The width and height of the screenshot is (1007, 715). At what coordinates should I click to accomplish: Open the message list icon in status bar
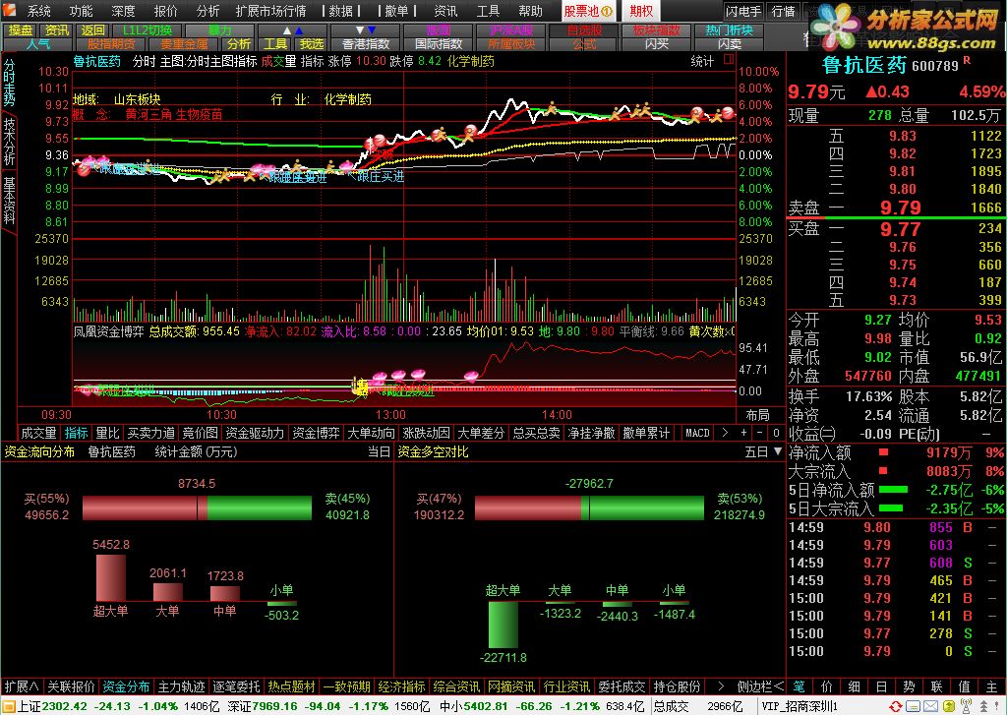[x=914, y=706]
